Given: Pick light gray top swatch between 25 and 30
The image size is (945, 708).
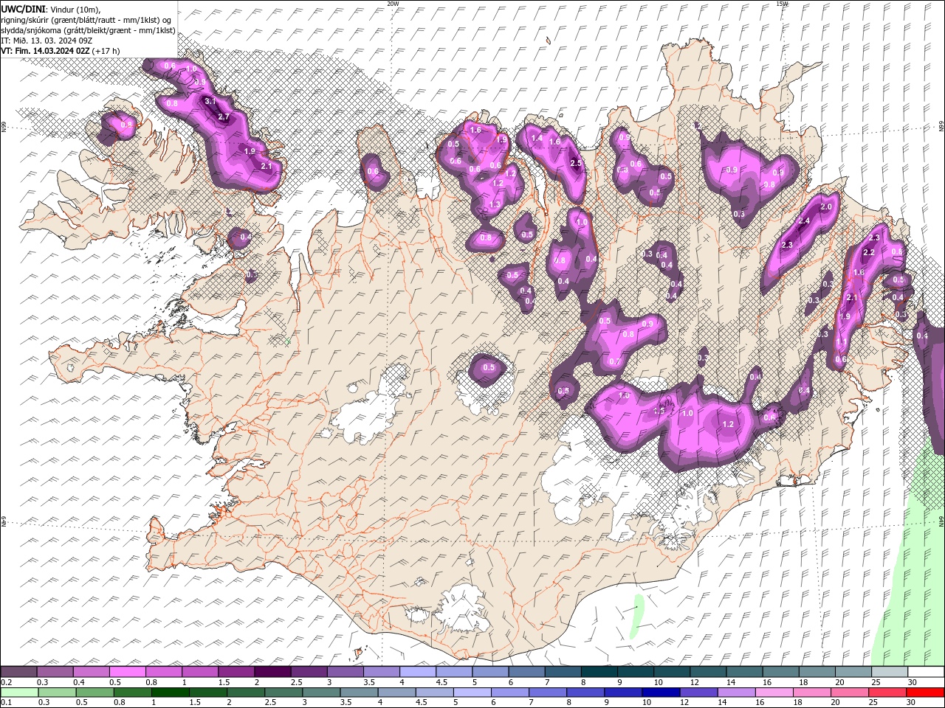Looking at the screenshot, I should coord(888,672).
